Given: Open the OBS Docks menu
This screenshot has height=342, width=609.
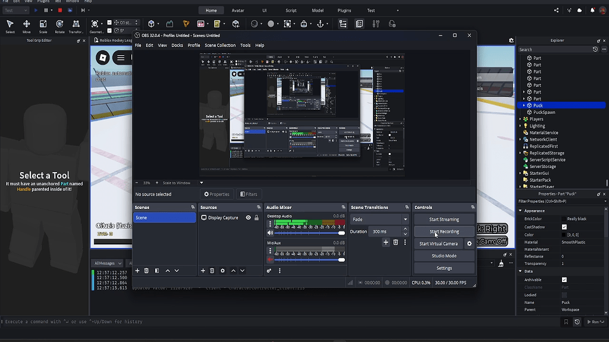Looking at the screenshot, I should (177, 45).
